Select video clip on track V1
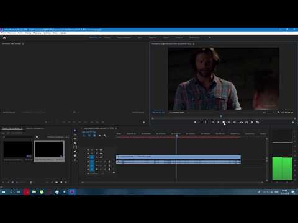The image size is (298, 223). tap(178, 157)
